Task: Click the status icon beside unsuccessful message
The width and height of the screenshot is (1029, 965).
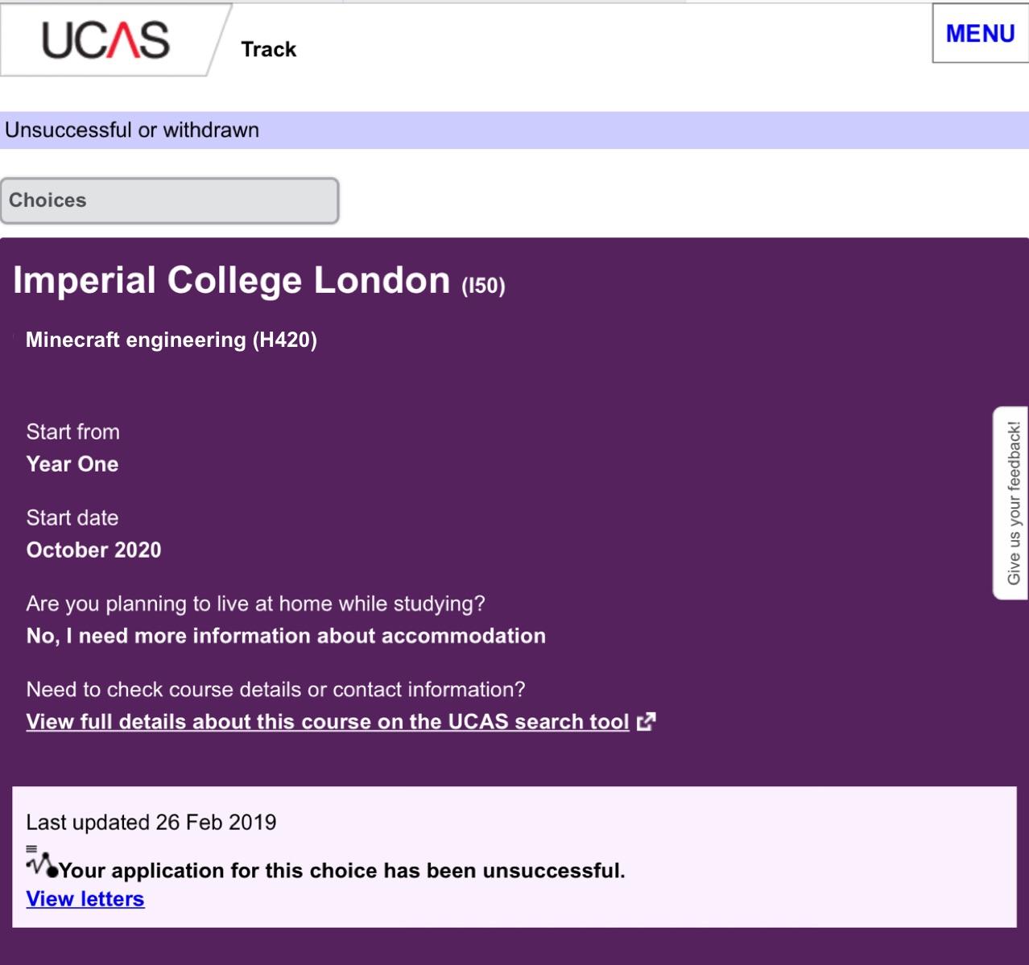Action: click(x=40, y=864)
